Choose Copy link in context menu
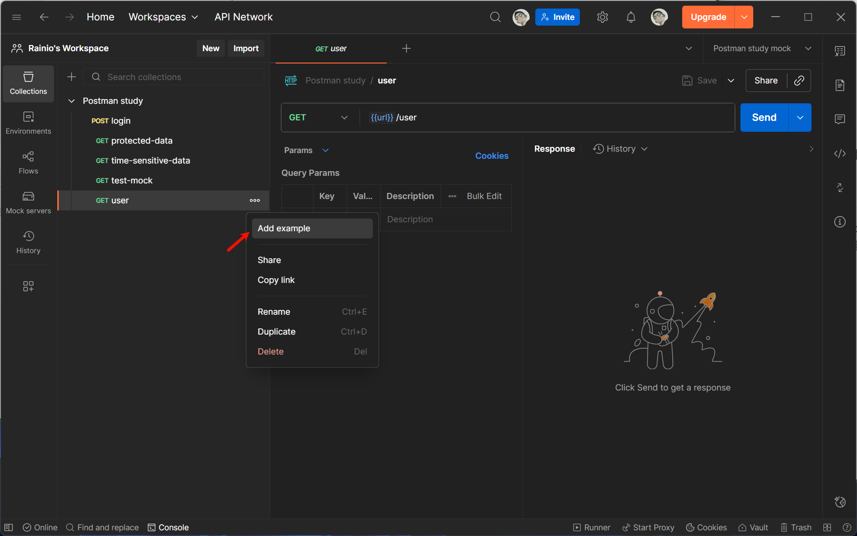857x536 pixels. point(312,280)
